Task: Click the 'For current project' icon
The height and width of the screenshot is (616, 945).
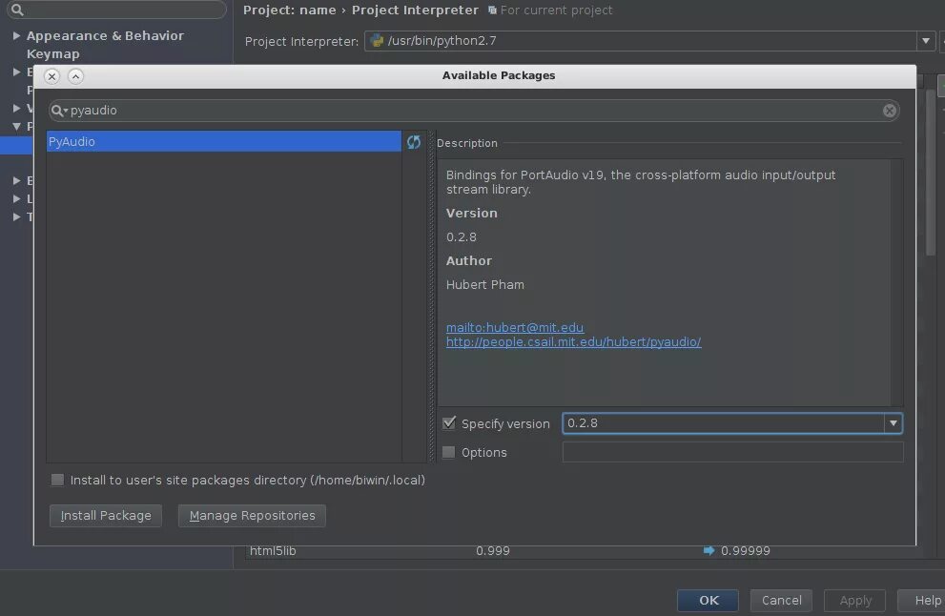Action: pyautogui.click(x=492, y=10)
